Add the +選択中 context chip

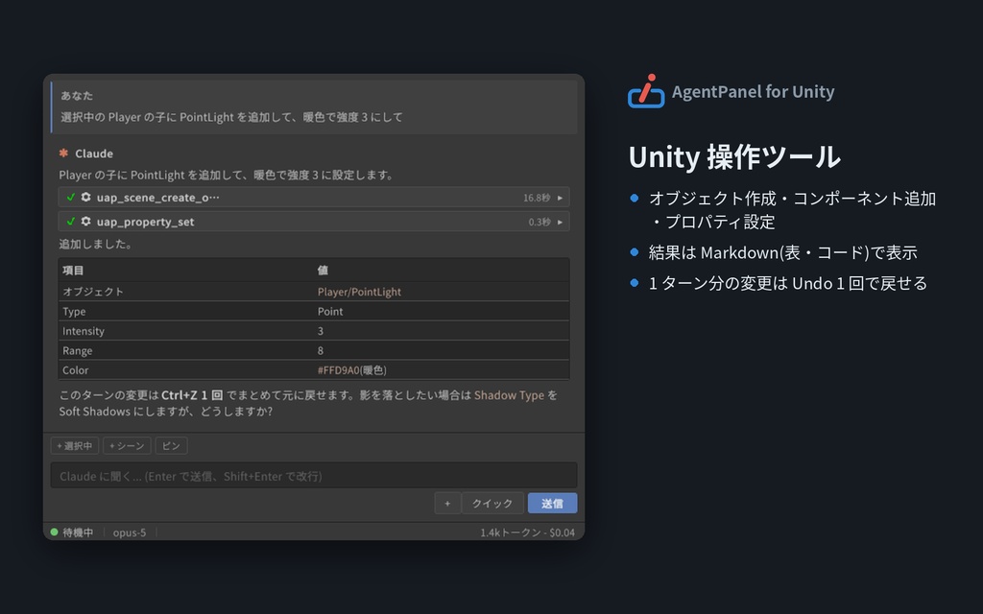click(75, 445)
